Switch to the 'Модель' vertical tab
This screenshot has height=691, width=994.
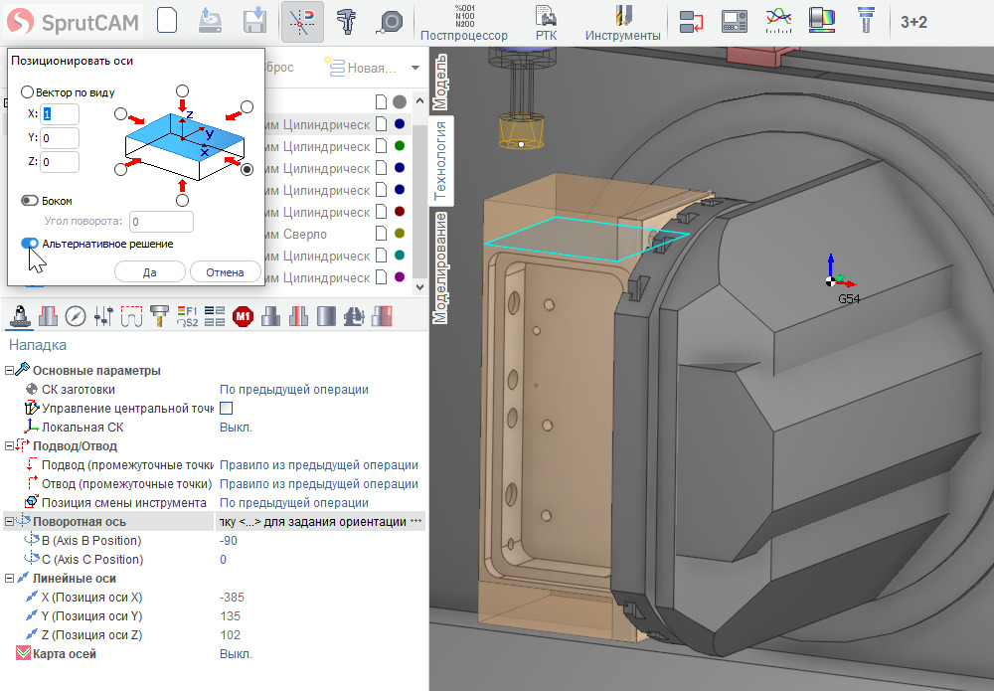pos(440,82)
